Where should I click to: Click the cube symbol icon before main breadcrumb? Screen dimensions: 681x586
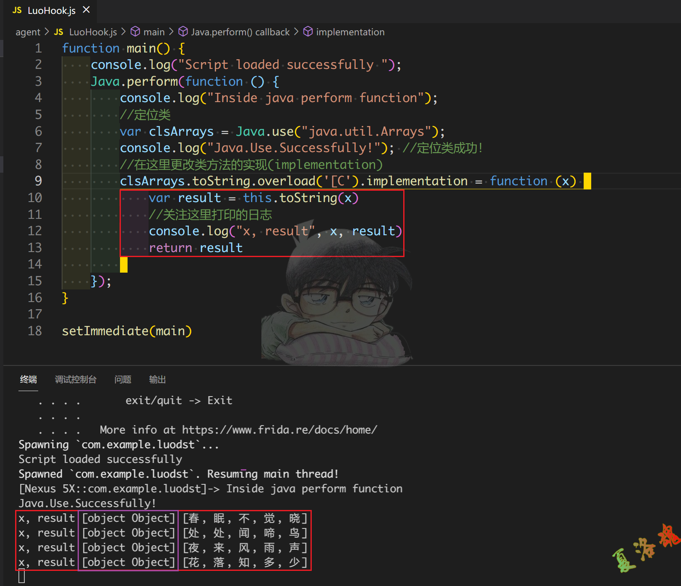tap(135, 32)
